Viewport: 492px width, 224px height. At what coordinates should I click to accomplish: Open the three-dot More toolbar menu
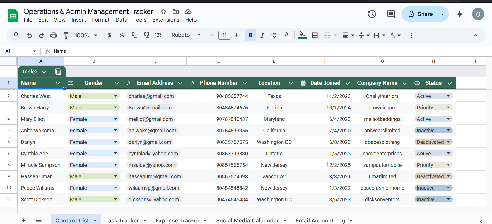click(411, 35)
